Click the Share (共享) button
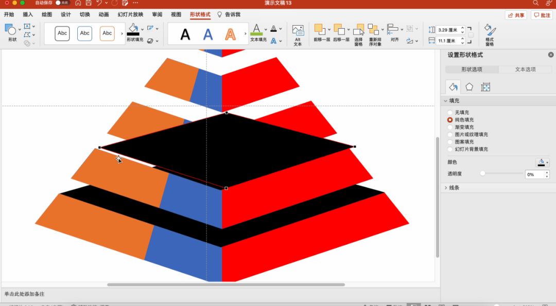Screen dimensions: 556x306 point(516,15)
